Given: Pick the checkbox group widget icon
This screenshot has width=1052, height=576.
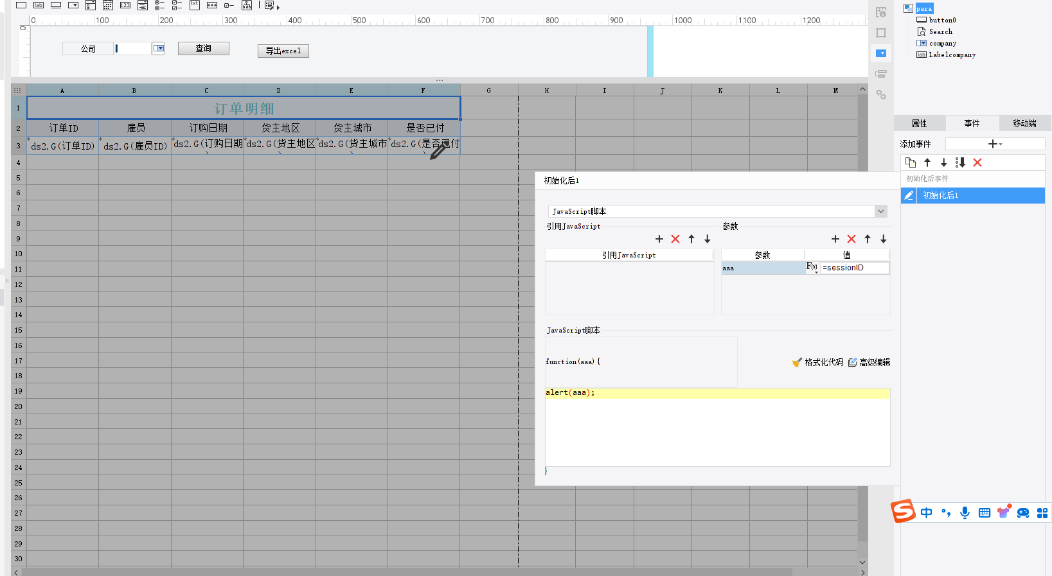Looking at the screenshot, I should click(x=177, y=5).
